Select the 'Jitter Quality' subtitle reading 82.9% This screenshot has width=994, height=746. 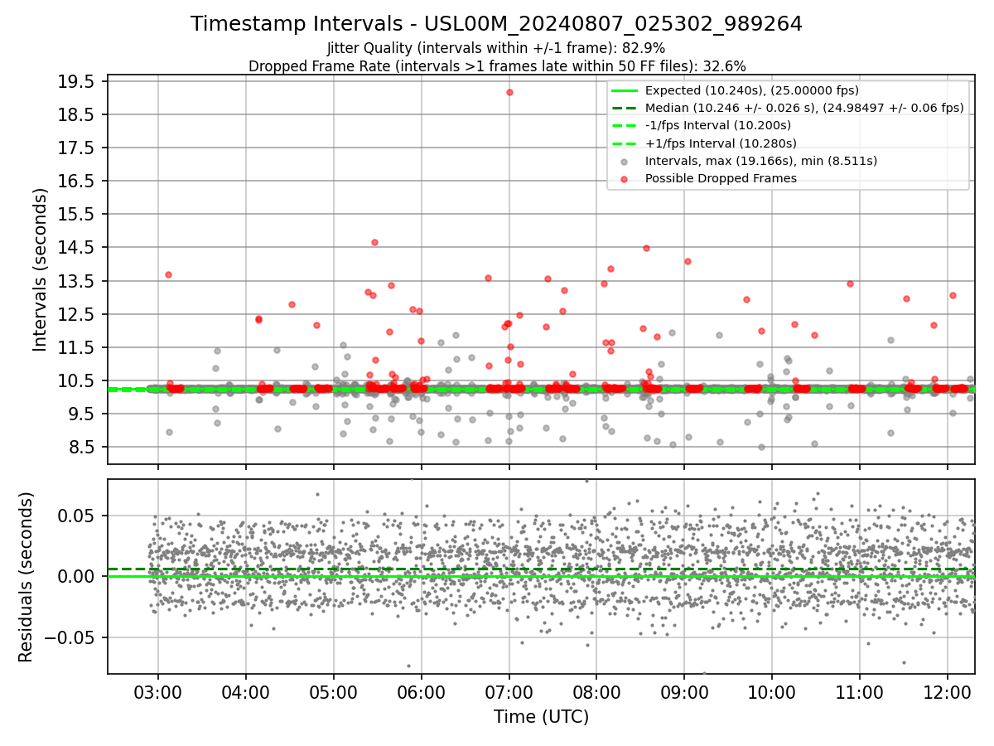pos(496,48)
